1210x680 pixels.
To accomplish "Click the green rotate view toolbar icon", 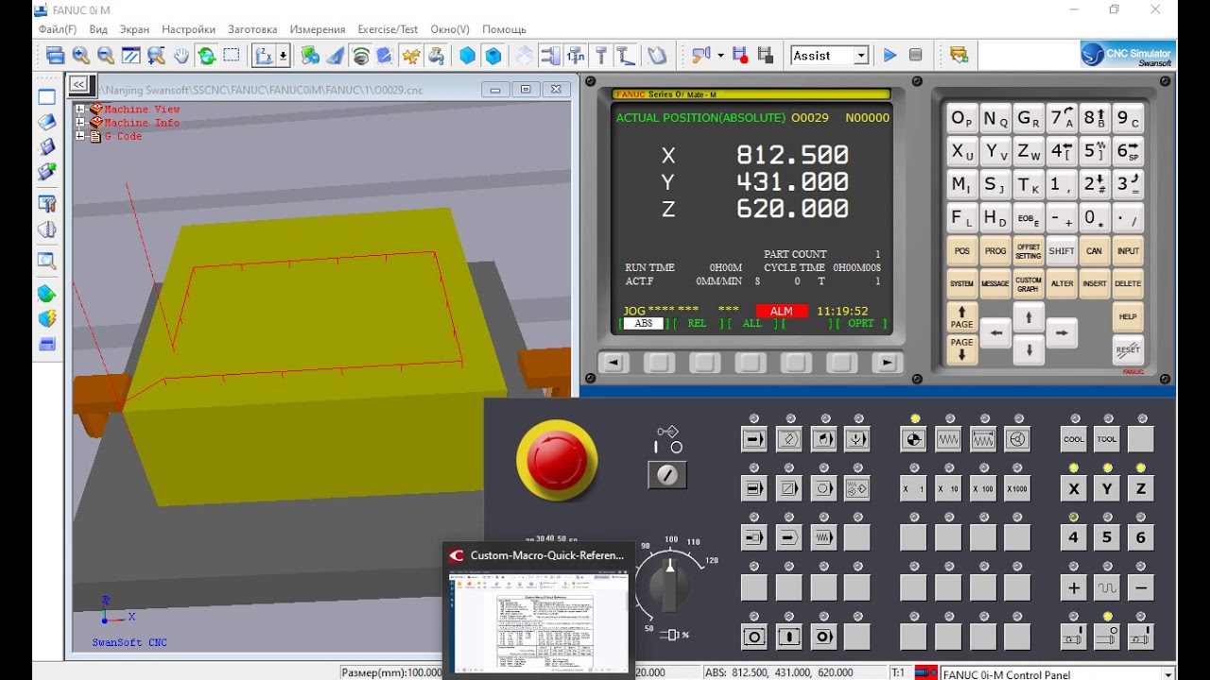I will (x=207, y=56).
